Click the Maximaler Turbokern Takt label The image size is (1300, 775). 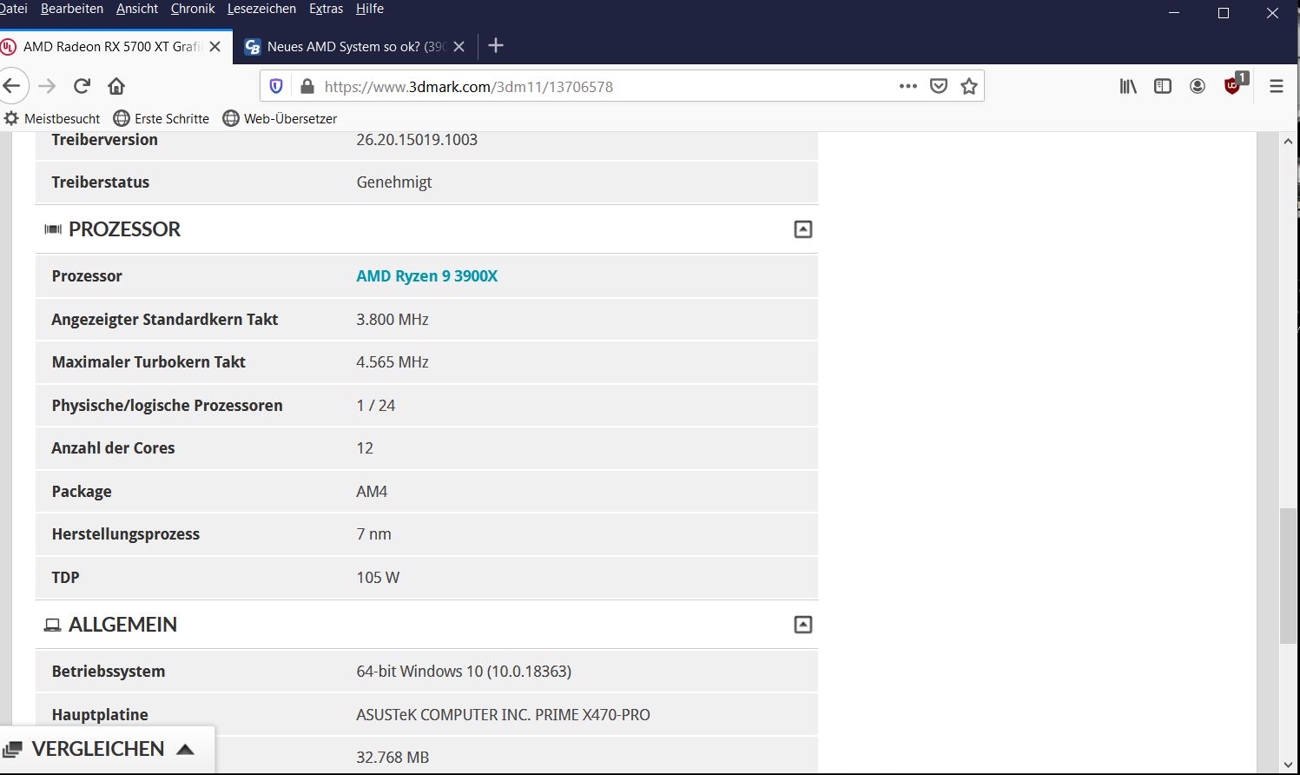tap(148, 362)
